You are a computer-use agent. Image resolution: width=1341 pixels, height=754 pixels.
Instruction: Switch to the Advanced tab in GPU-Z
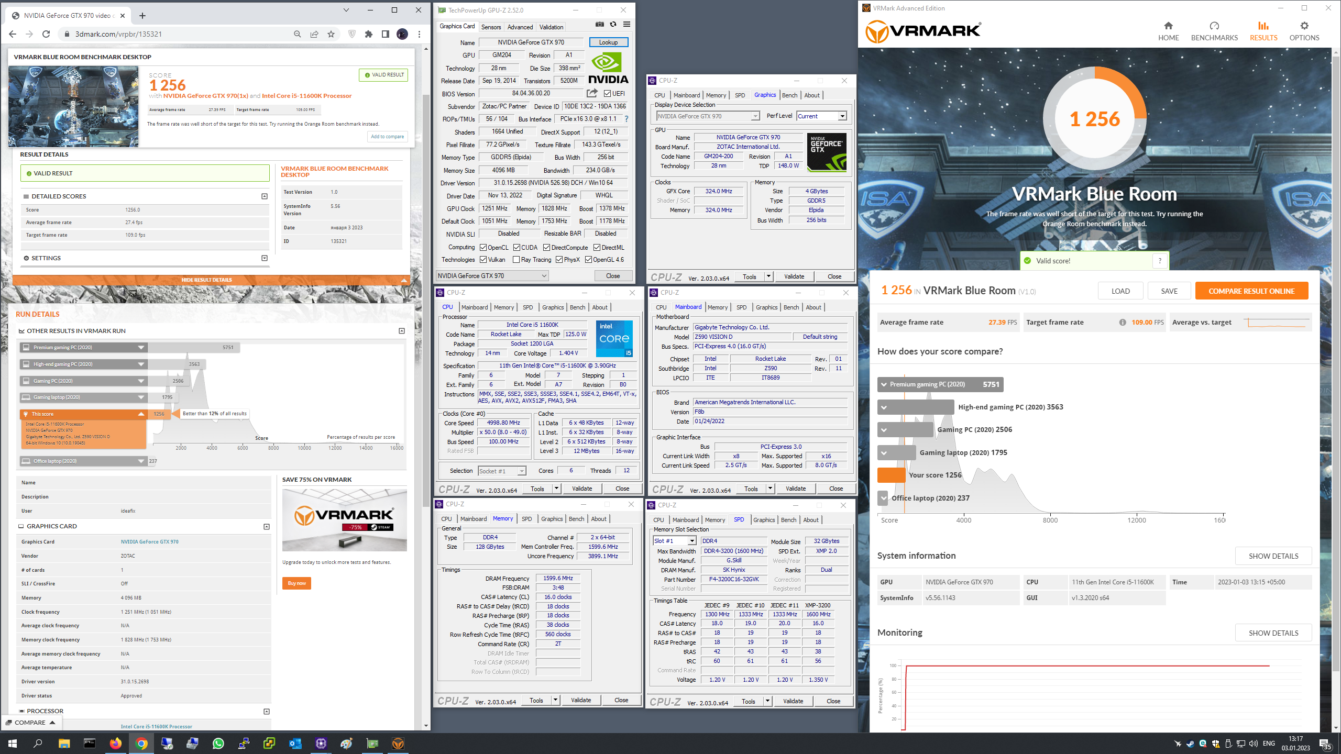click(520, 27)
